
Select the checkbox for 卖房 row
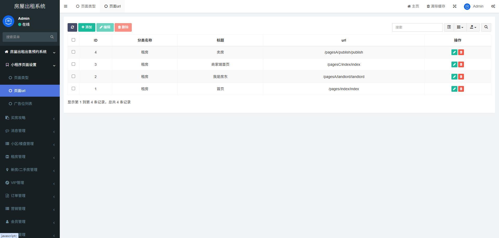coord(73,52)
